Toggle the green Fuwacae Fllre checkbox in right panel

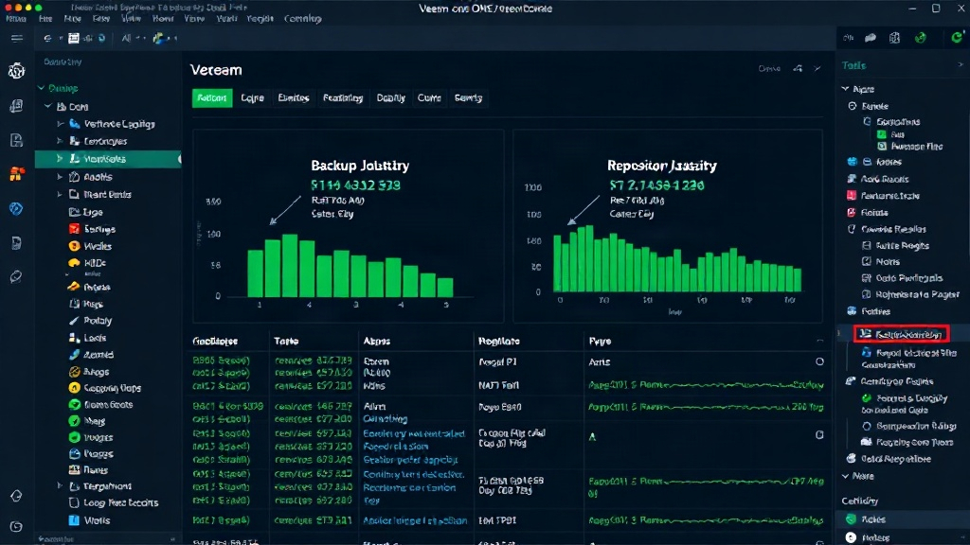coord(882,147)
